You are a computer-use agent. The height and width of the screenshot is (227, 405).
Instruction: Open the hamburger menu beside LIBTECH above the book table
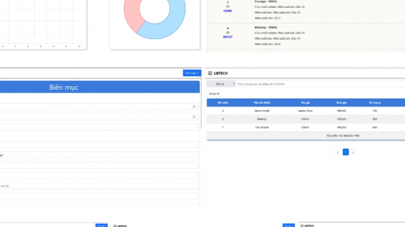210,73
